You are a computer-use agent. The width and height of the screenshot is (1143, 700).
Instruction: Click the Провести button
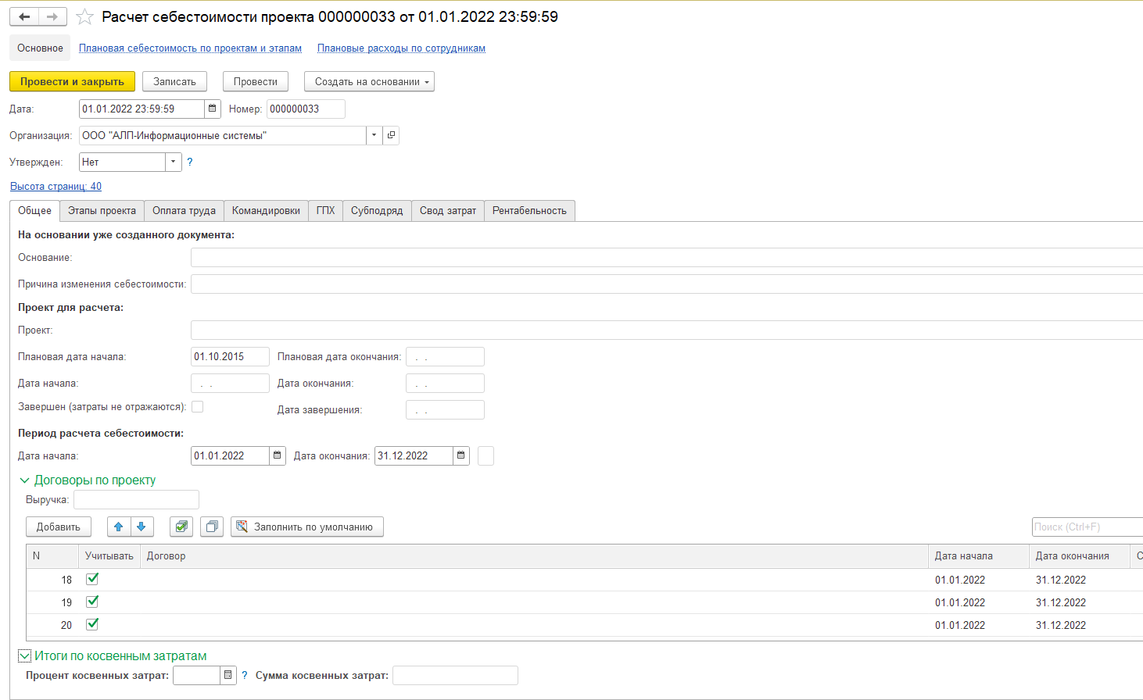(256, 81)
